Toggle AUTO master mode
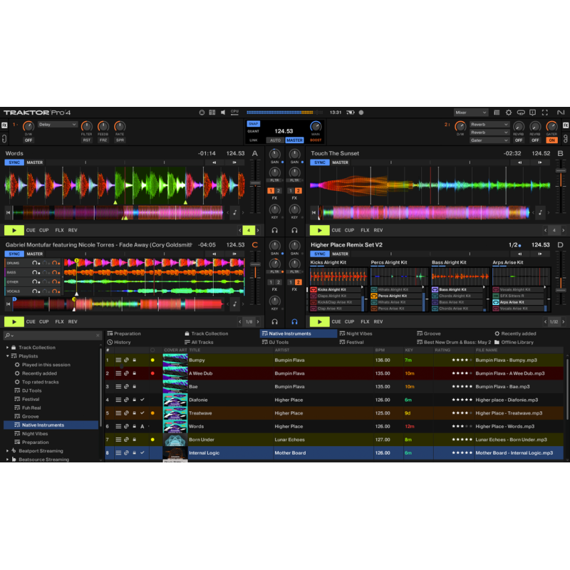 coord(275,140)
